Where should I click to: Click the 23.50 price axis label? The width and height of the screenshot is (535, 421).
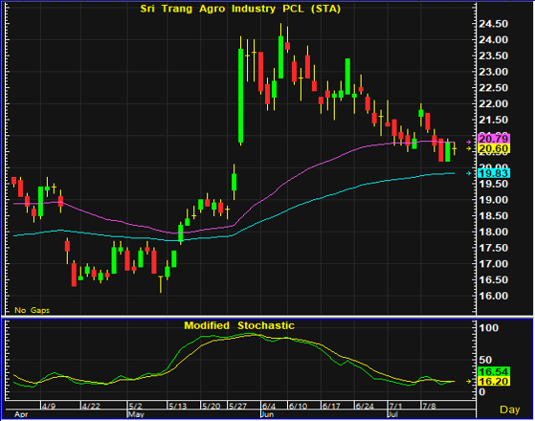[494, 55]
